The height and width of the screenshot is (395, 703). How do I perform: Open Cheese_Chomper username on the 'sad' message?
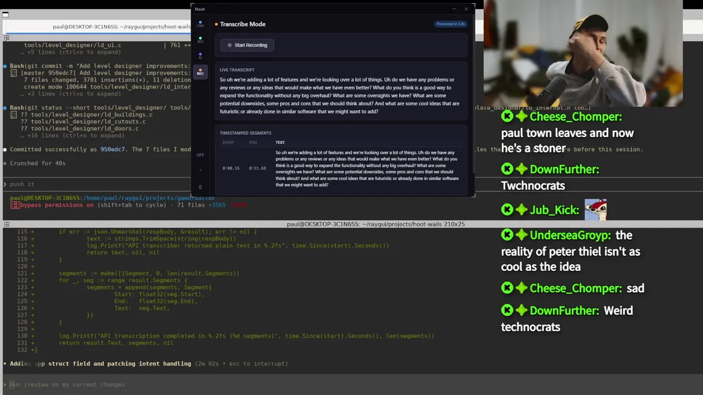click(x=576, y=288)
